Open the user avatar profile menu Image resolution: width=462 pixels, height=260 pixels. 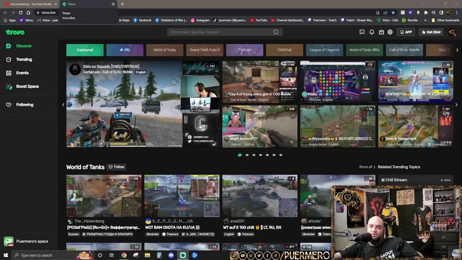coord(452,32)
